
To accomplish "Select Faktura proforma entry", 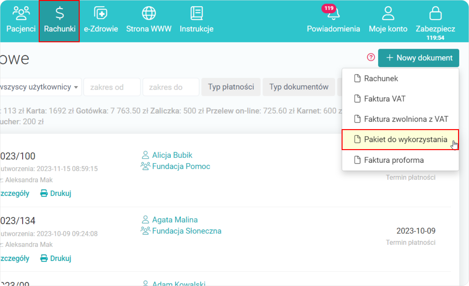I will click(400, 160).
